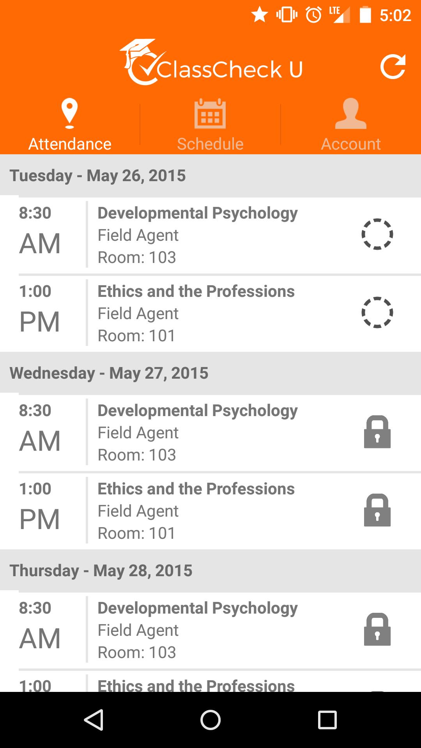This screenshot has width=421, height=748.
Task: Tap the ClassCheck U logo
Action: 211,63
